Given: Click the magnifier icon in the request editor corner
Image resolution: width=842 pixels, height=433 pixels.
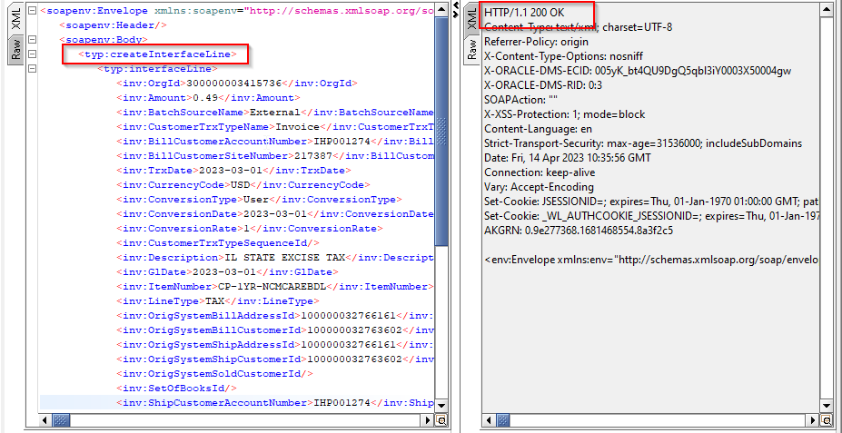Looking at the screenshot, I should point(441,421).
